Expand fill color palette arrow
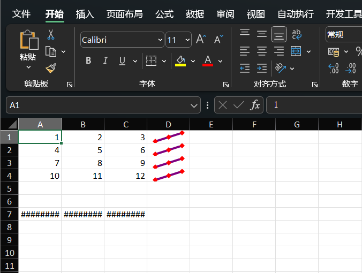This screenshot has width=362, height=273. tap(193, 61)
